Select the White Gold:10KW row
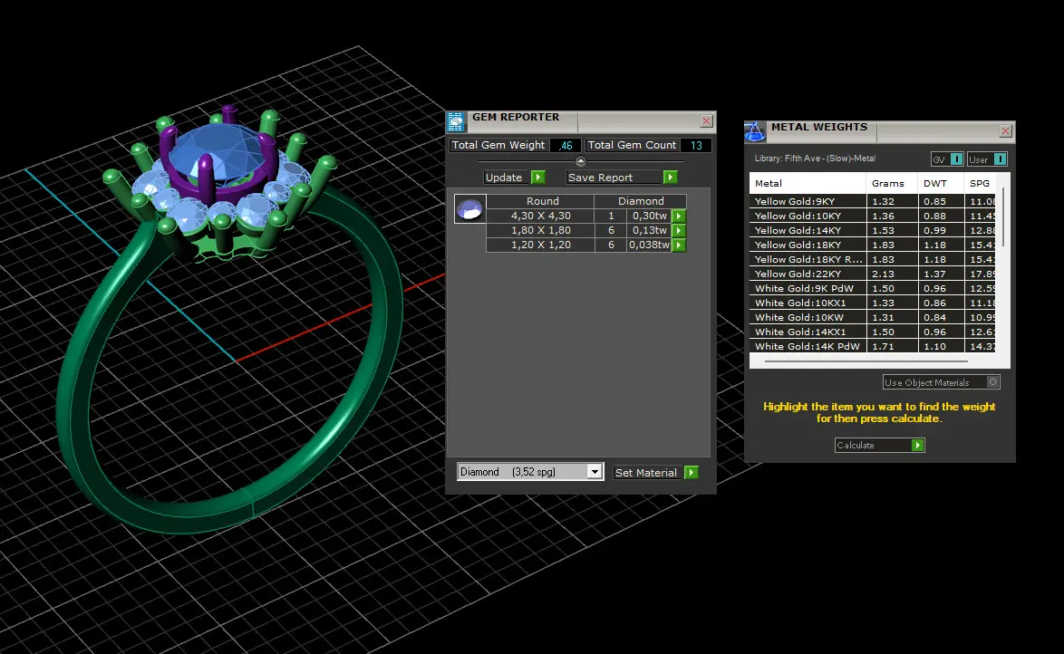The height and width of the screenshot is (654, 1064). [x=873, y=318]
